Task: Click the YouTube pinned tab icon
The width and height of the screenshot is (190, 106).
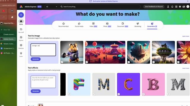Action: coord(4,11)
